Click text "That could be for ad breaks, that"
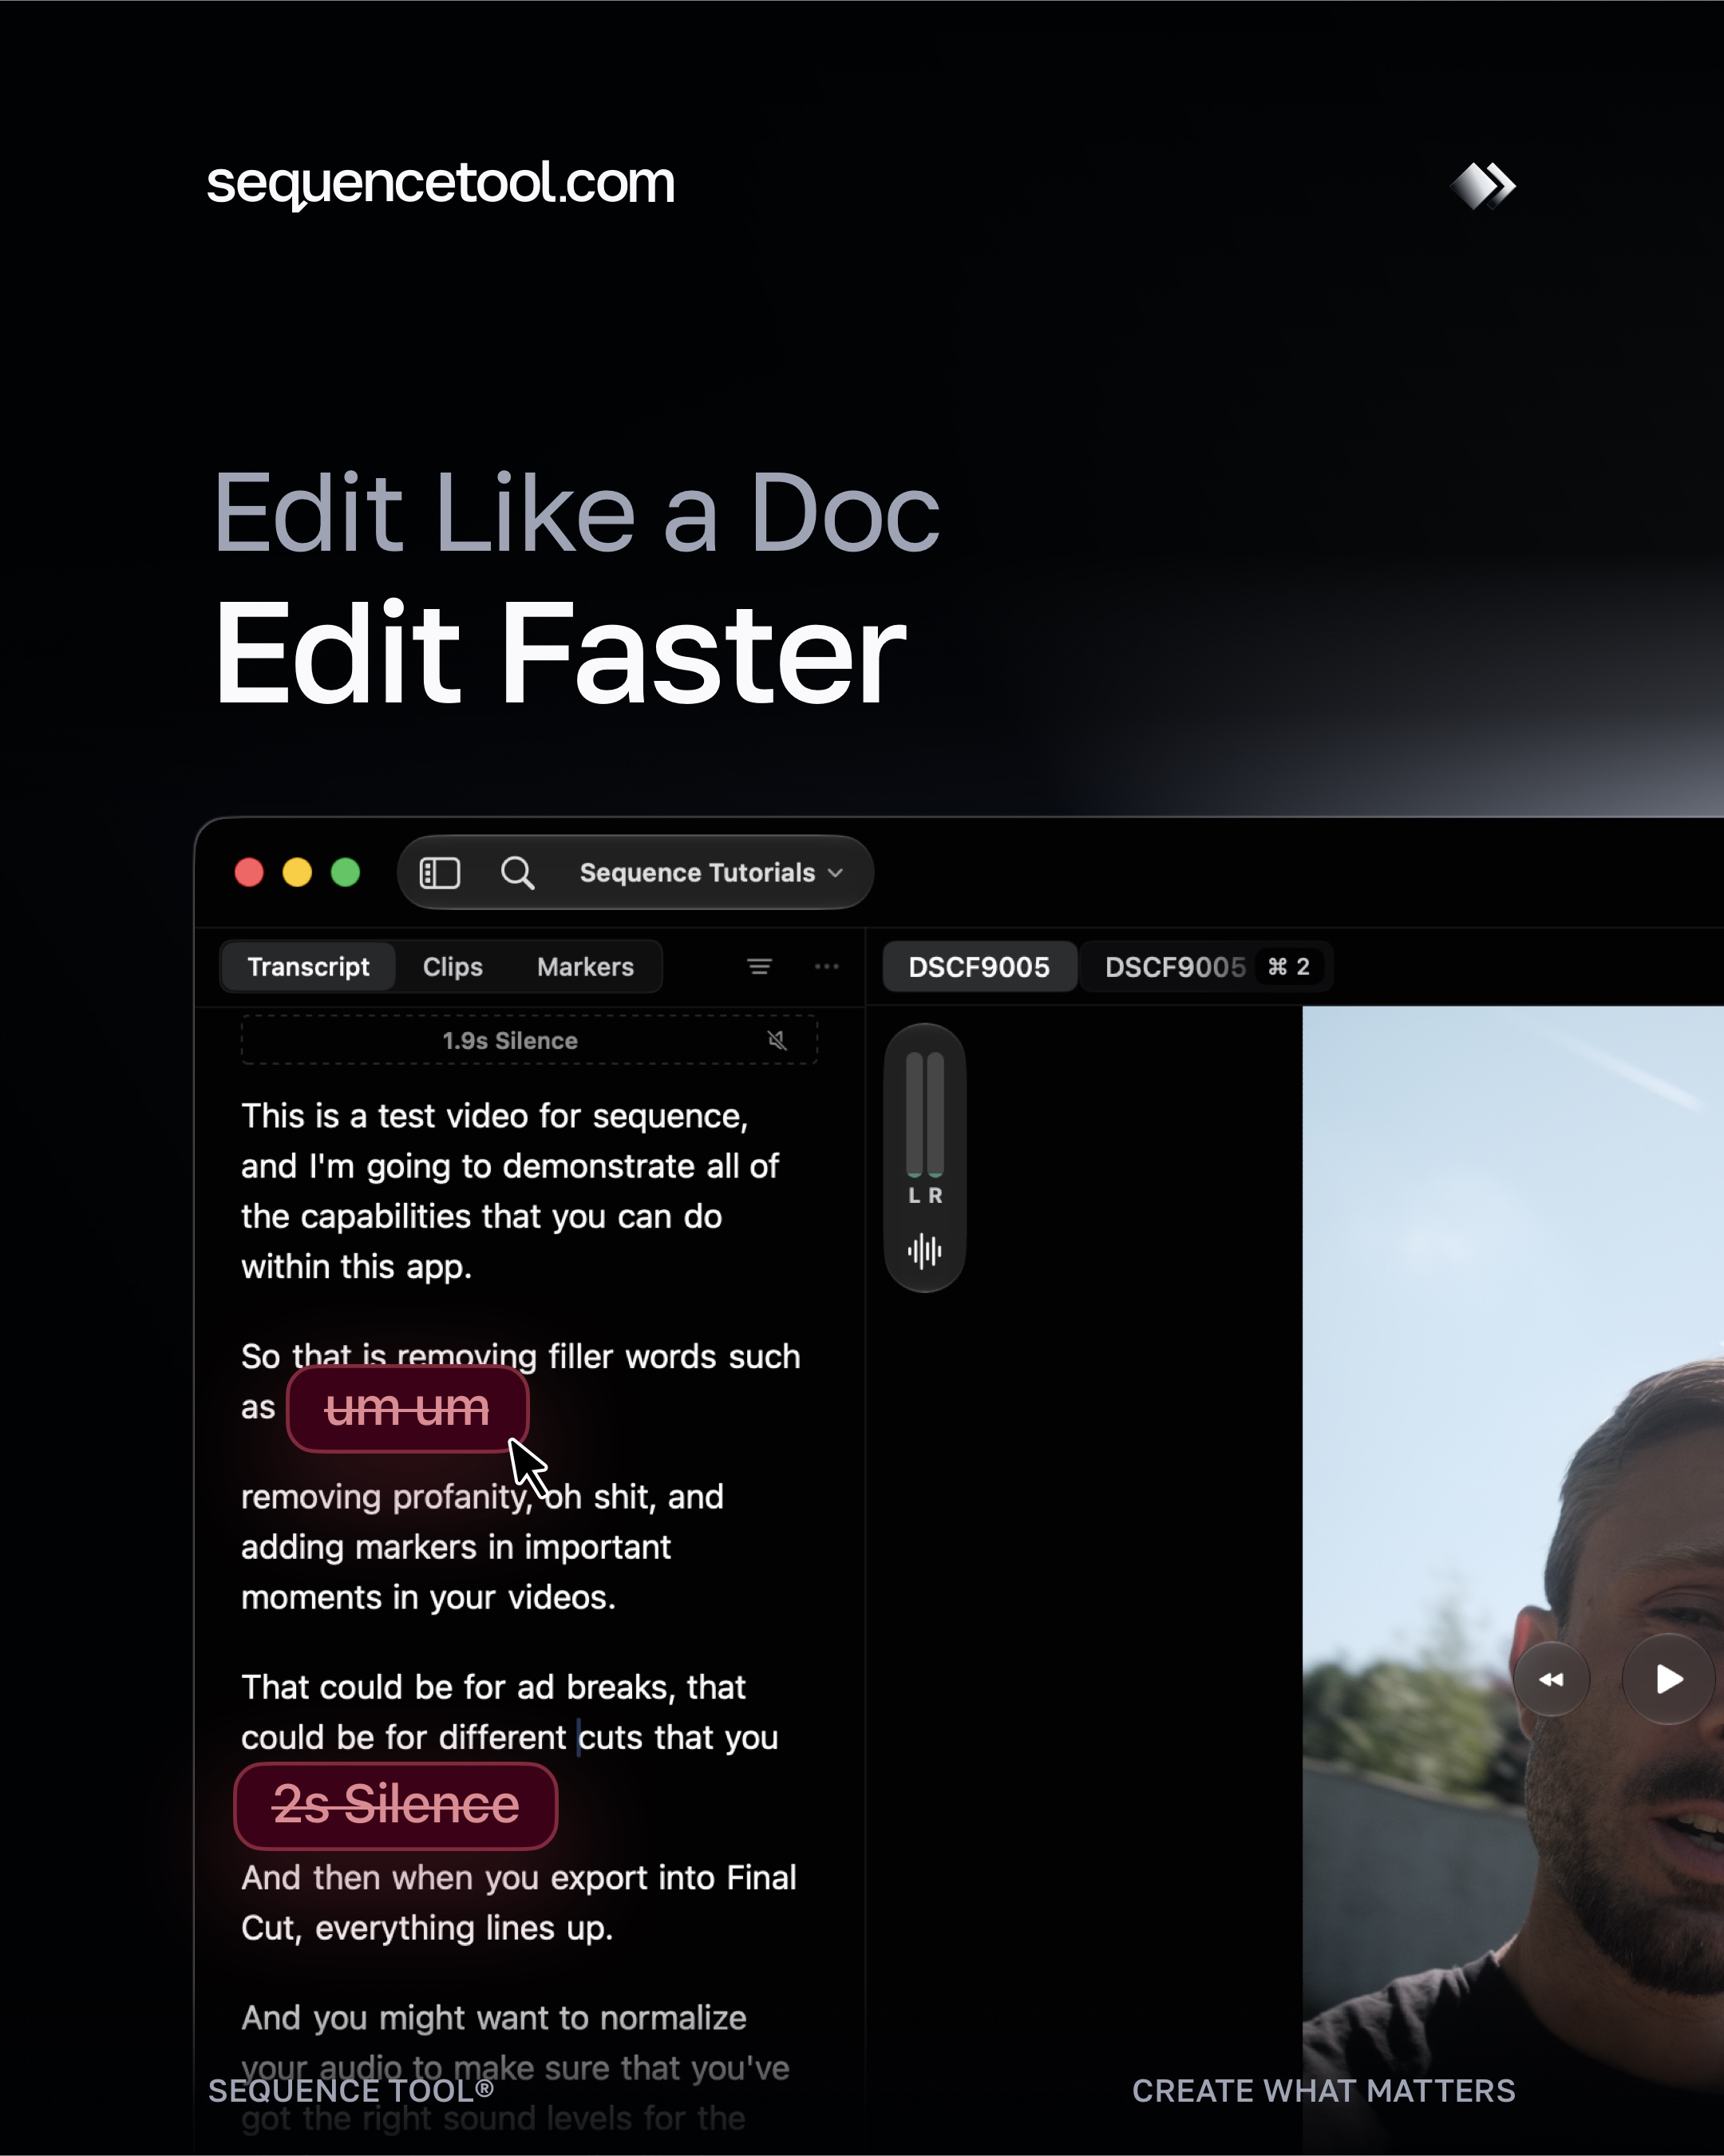The width and height of the screenshot is (1724, 2156). [493, 1687]
